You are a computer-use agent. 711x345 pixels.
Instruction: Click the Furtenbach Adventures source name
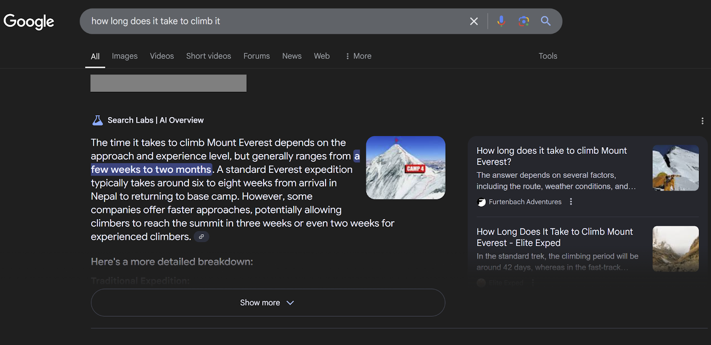click(525, 202)
